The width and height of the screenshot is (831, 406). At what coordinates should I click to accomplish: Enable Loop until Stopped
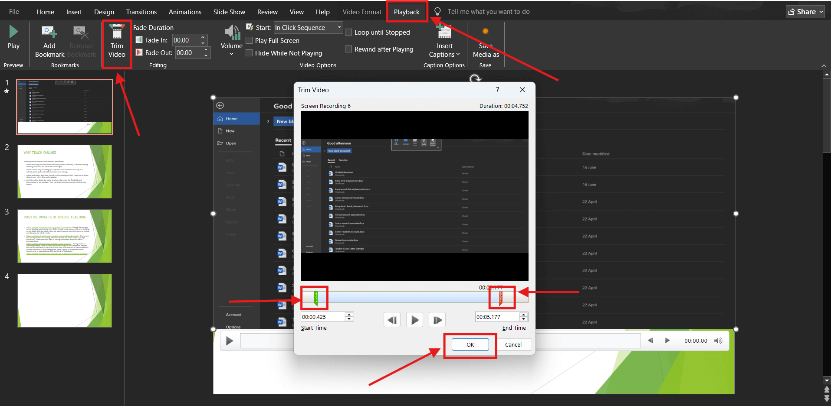(348, 32)
